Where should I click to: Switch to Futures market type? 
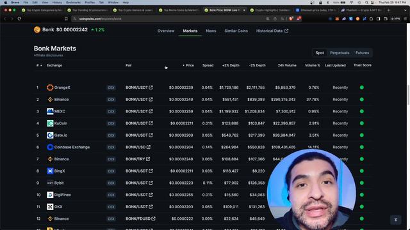362,52
